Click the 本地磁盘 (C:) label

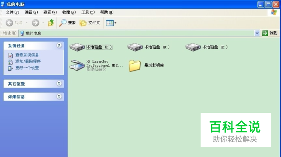pos(99,47)
